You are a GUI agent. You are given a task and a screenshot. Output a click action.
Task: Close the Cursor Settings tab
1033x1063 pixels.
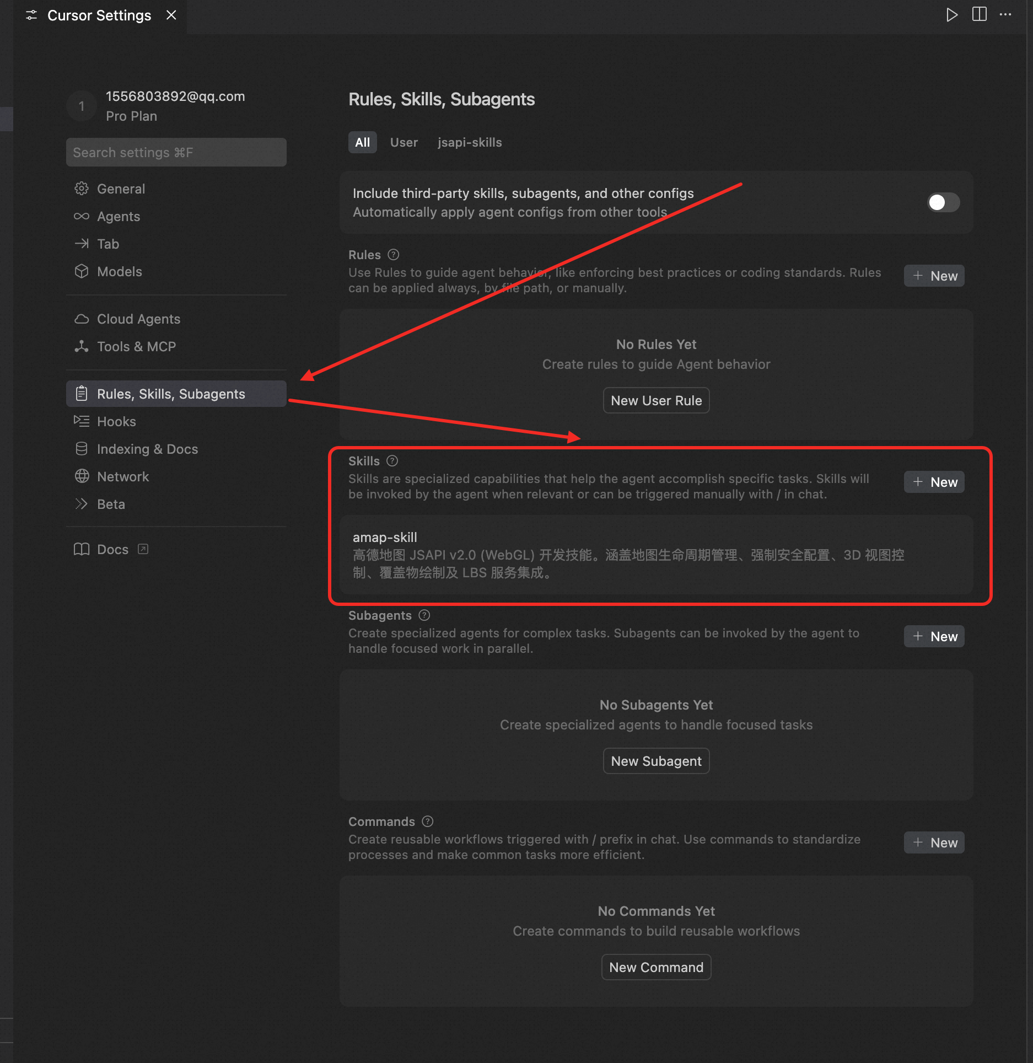coord(171,15)
